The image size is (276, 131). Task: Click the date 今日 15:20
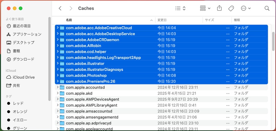pyautogui.click(x=167, y=81)
